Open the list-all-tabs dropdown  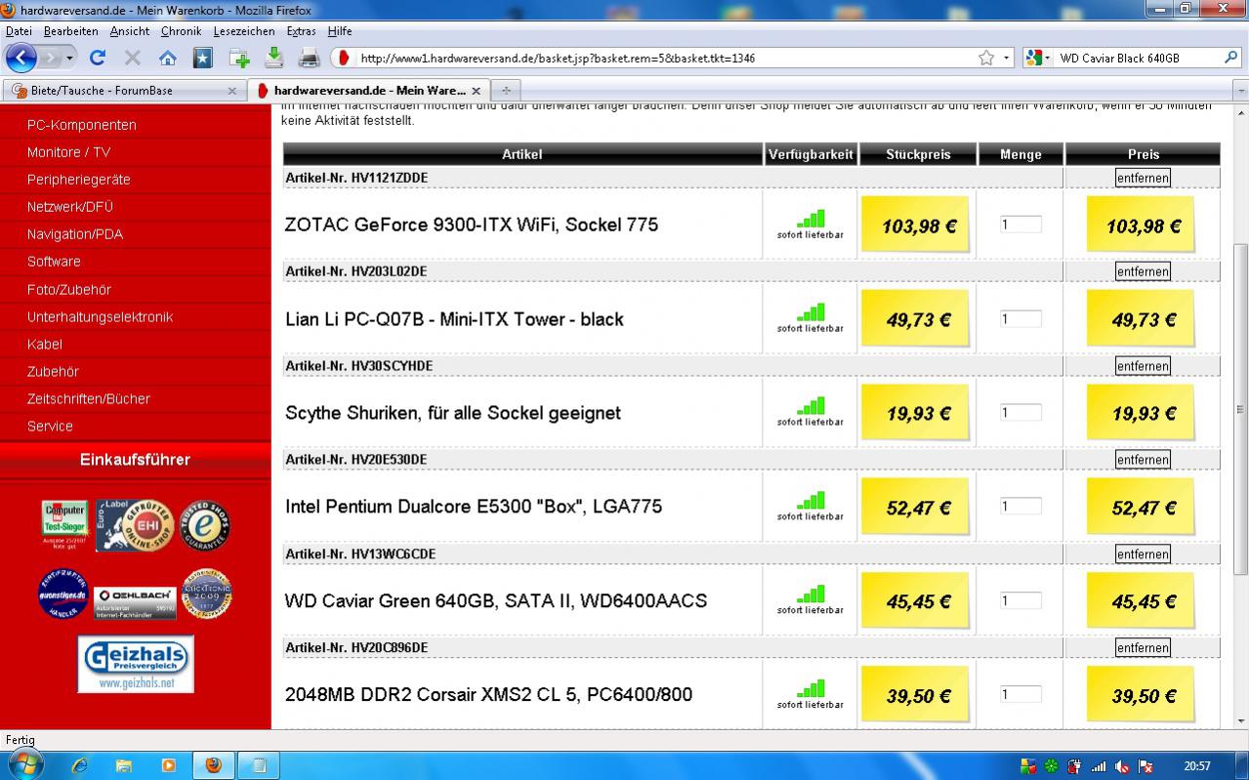(1241, 91)
